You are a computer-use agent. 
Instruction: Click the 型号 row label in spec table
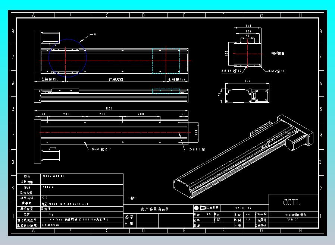coord(27,176)
